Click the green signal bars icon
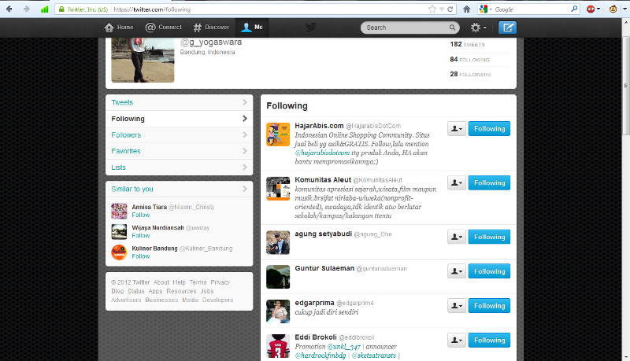The height and width of the screenshot is (361, 630). (x=45, y=9)
